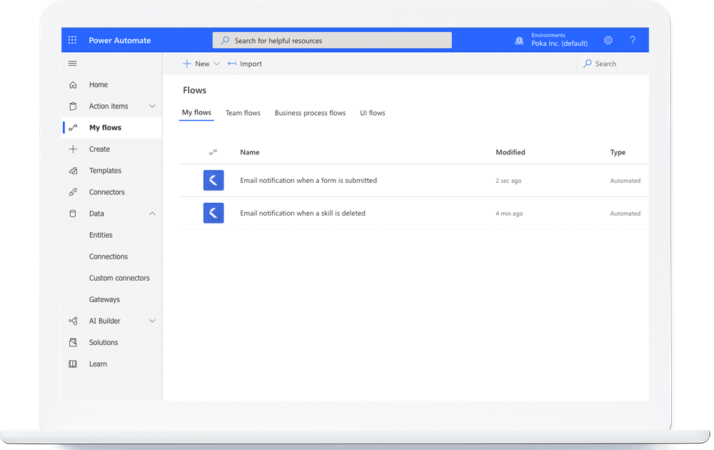
Task: Sort by the Name column header
Action: (x=249, y=152)
